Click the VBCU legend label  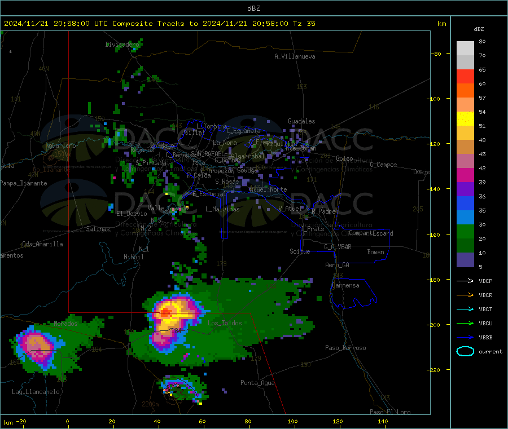485,323
